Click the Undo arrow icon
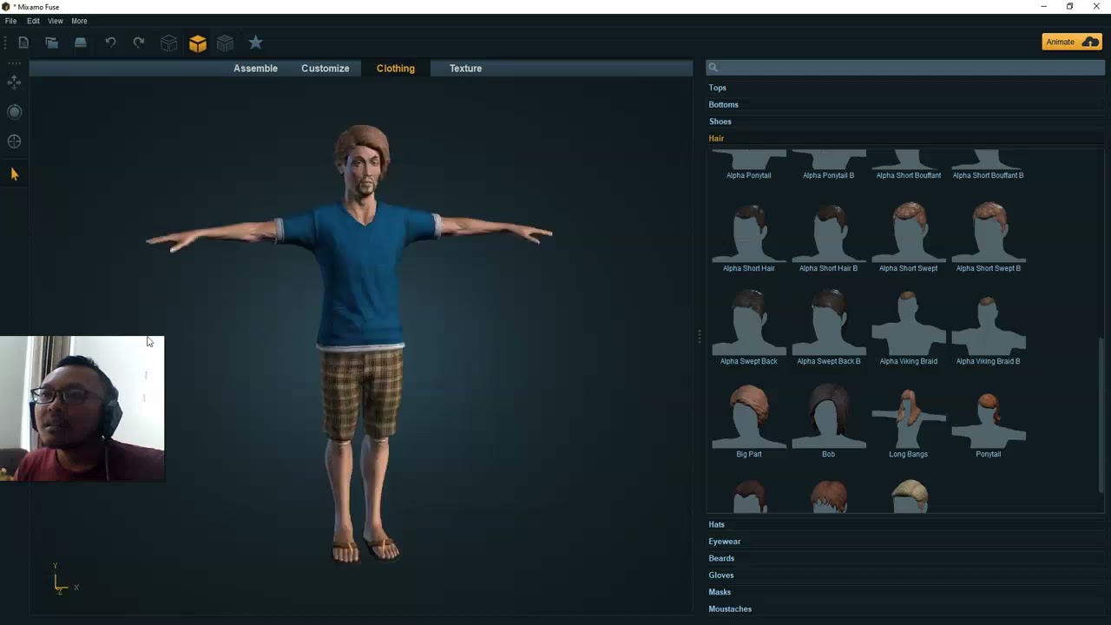 click(x=110, y=43)
